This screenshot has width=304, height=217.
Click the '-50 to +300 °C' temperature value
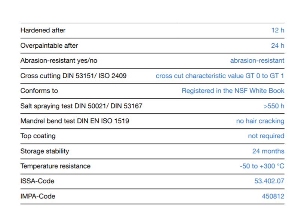[262, 166]
